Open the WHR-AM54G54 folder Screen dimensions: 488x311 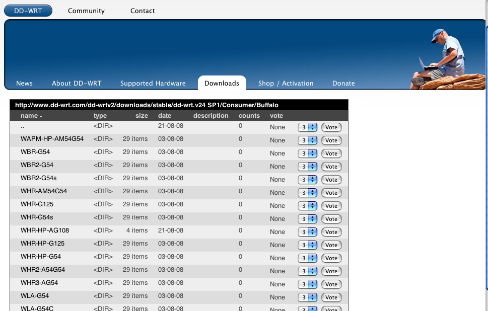[x=44, y=191]
